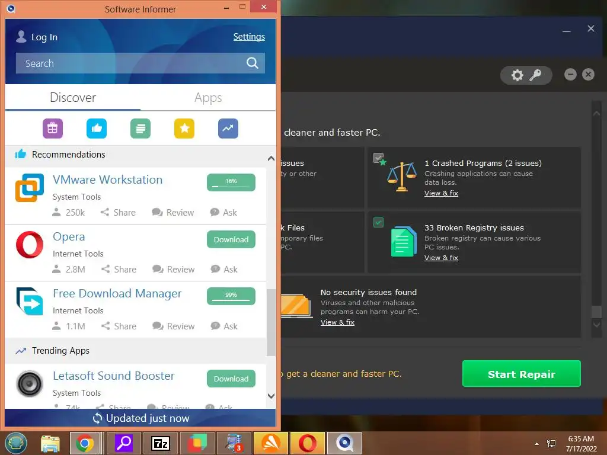Click the Free Download Manager 99% progress bar
This screenshot has width=607, height=455.
point(231,296)
